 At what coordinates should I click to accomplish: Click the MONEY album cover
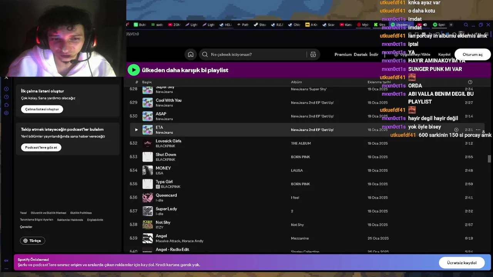click(x=148, y=170)
